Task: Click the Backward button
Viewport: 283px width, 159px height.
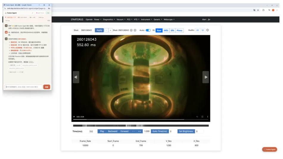Action: click(113, 131)
